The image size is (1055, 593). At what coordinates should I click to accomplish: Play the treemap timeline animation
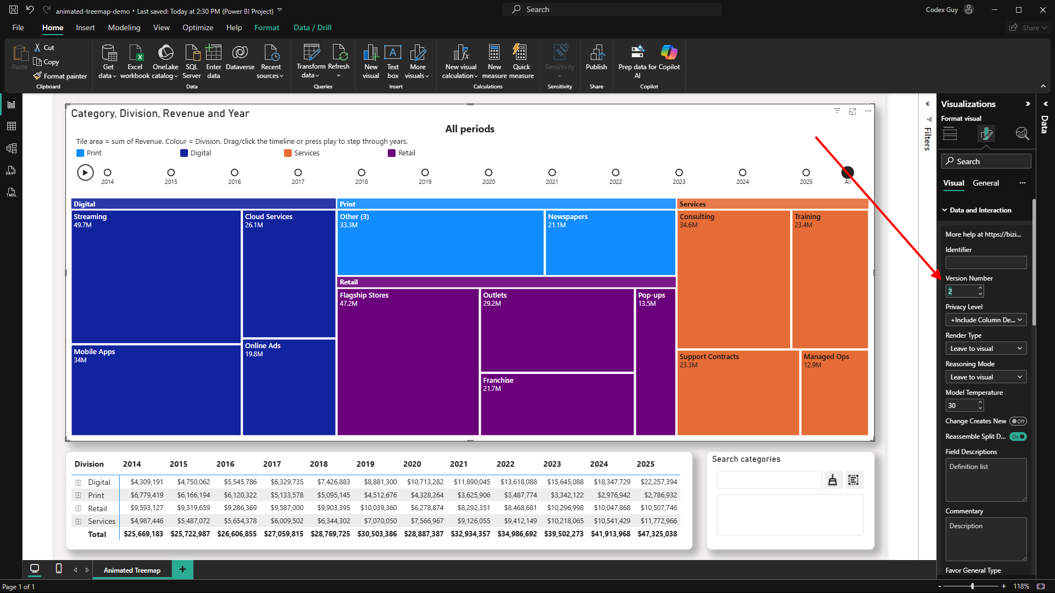pyautogui.click(x=85, y=172)
